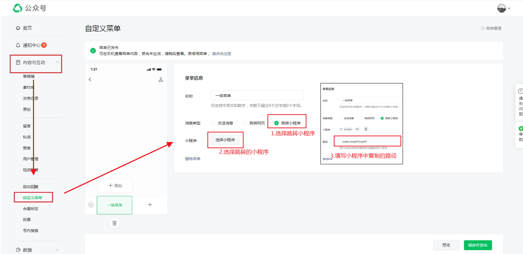Image resolution: width=523 pixels, height=254 pixels.
Task: Click the keyboard toggle icon in preview
Action: pyautogui.click(x=91, y=205)
